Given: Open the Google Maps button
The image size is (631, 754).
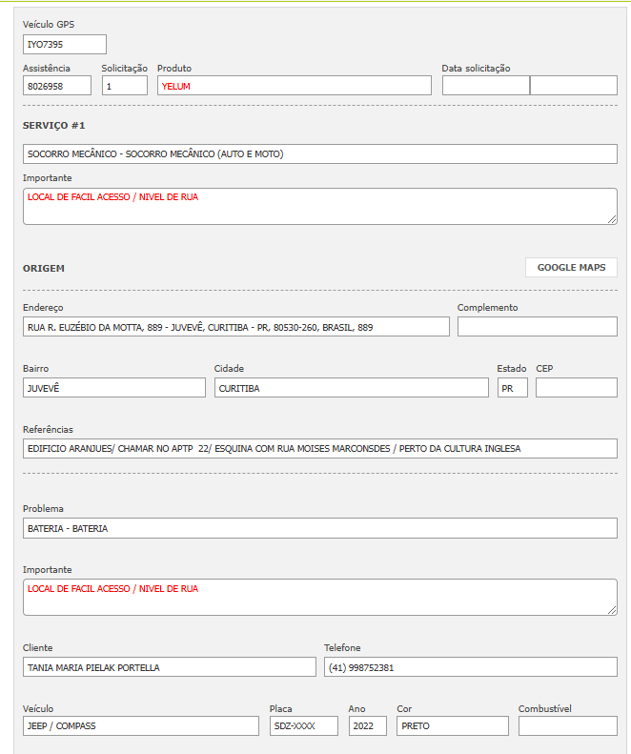Looking at the screenshot, I should pyautogui.click(x=571, y=268).
